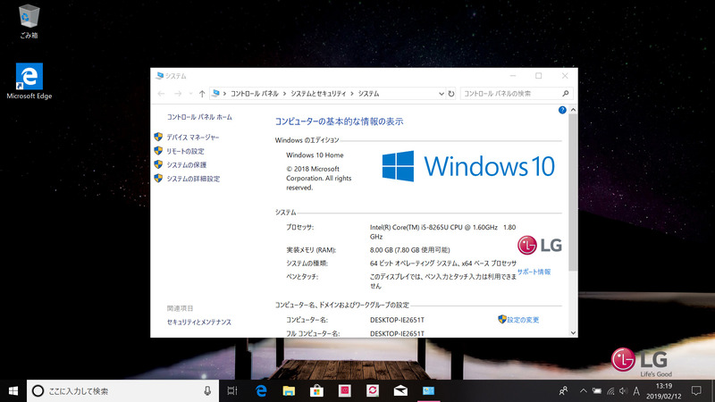Viewport: 715px width, 402px height.
Task: Launch Microsoft Edge from the desktop shortcut
Action: point(29,81)
